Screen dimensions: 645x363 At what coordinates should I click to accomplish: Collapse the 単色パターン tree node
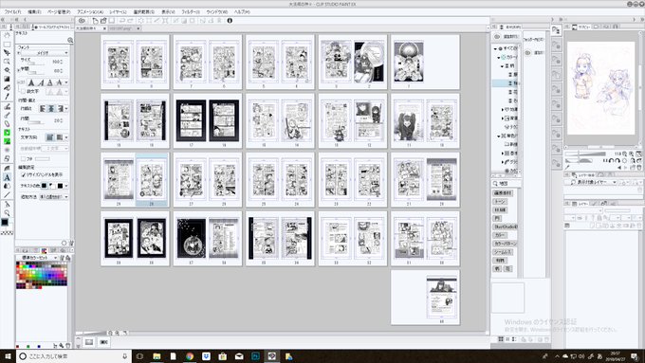click(499, 136)
